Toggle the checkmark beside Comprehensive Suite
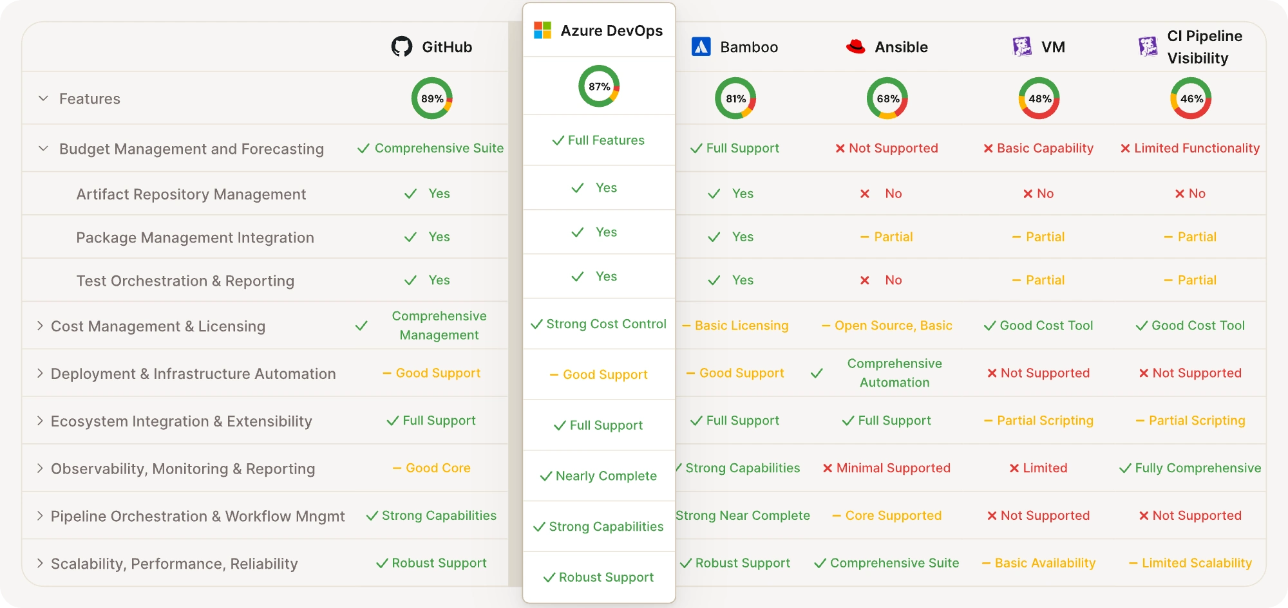The height and width of the screenshot is (608, 1288). coord(363,148)
